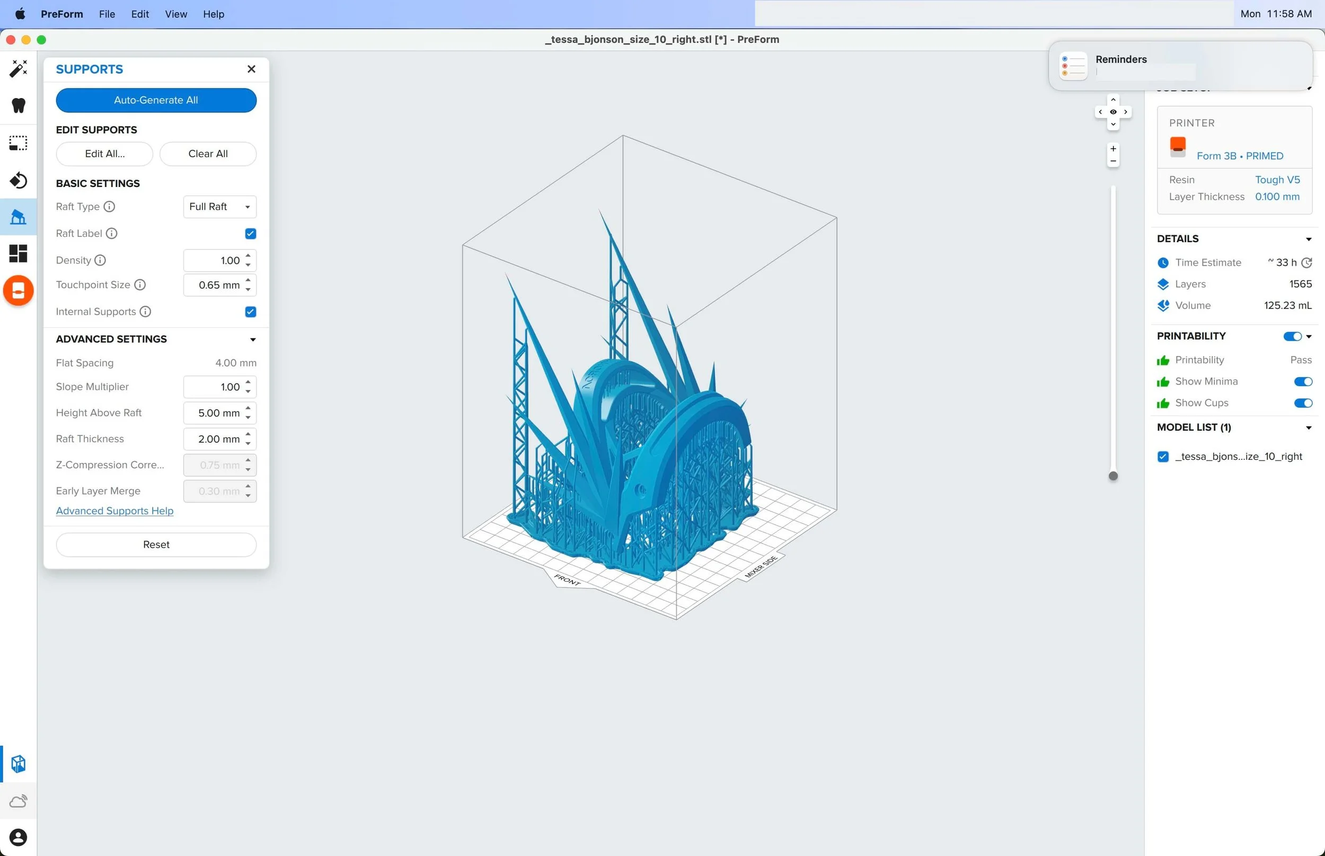Disable the Internal Supports checkbox
The image size is (1325, 856).
pos(250,312)
